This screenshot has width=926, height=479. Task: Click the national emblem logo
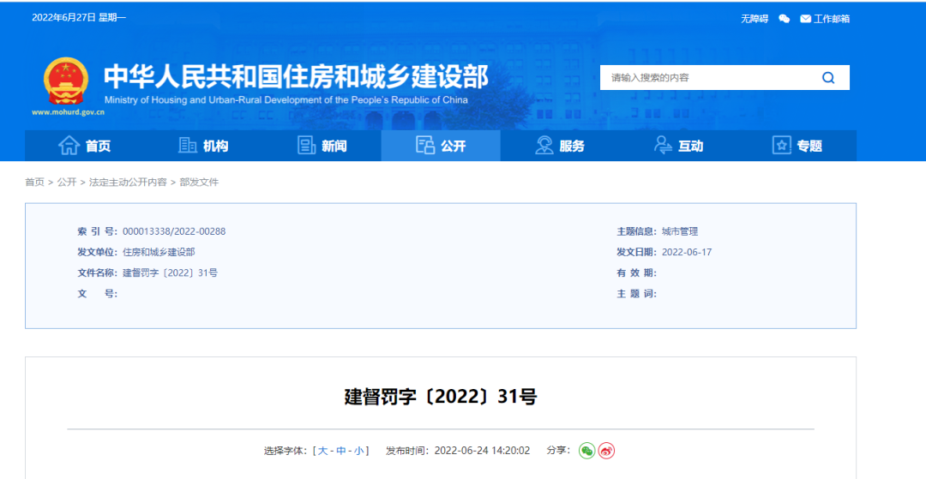coord(66,81)
